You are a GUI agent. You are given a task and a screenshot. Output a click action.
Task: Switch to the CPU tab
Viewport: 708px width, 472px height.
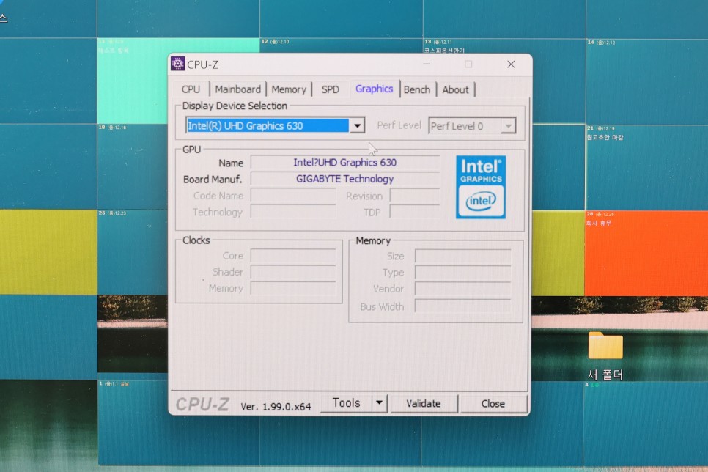tap(191, 89)
